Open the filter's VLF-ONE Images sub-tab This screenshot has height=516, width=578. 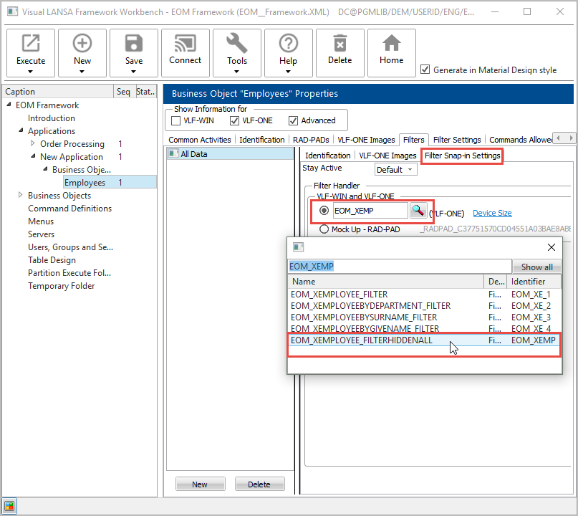click(387, 156)
